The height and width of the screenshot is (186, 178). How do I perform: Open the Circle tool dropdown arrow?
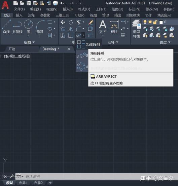[x=28, y=35]
